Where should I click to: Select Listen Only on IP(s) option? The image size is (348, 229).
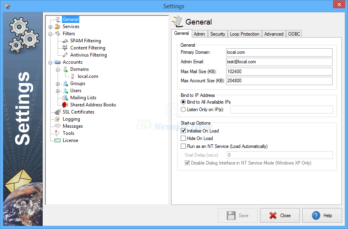pos(183,110)
